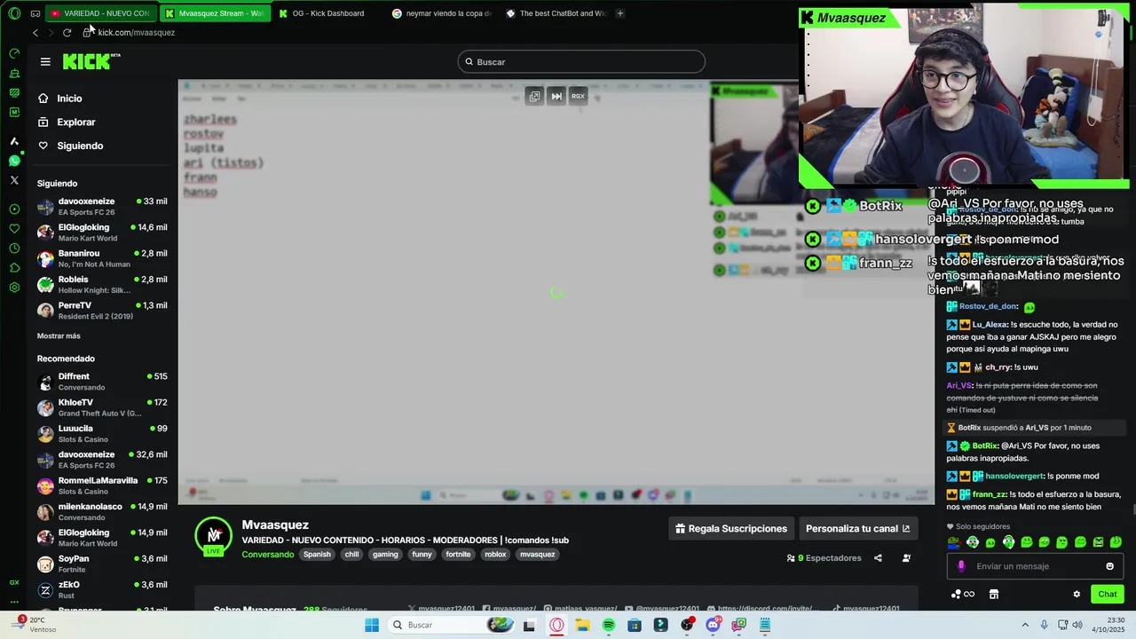Expand Mostrar más in following list
Image resolution: width=1136 pixels, height=639 pixels.
59,335
